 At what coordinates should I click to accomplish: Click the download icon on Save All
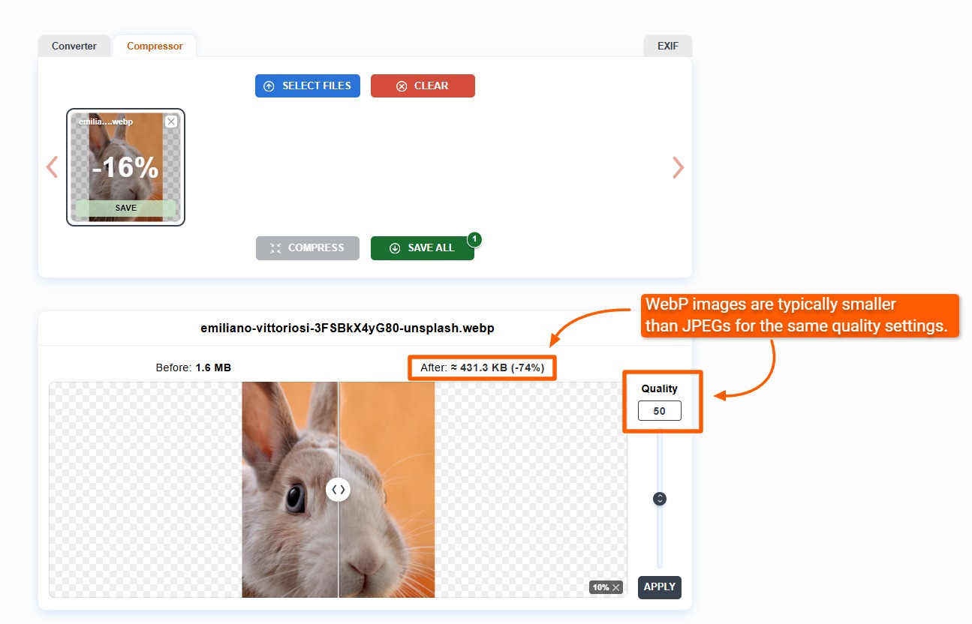point(393,247)
